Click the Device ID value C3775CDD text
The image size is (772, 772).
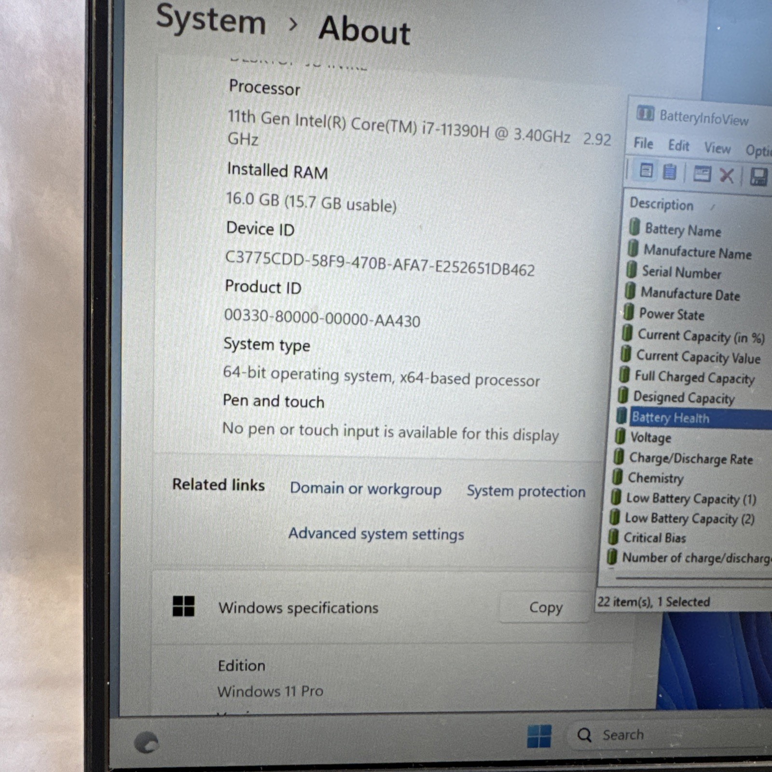pos(380,263)
